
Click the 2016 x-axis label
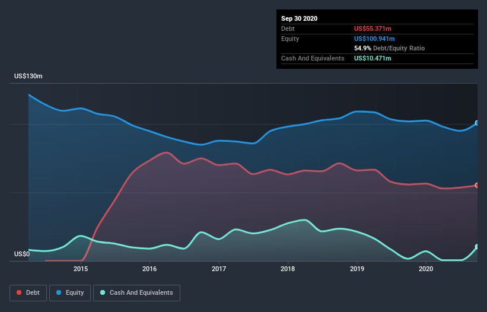149,269
